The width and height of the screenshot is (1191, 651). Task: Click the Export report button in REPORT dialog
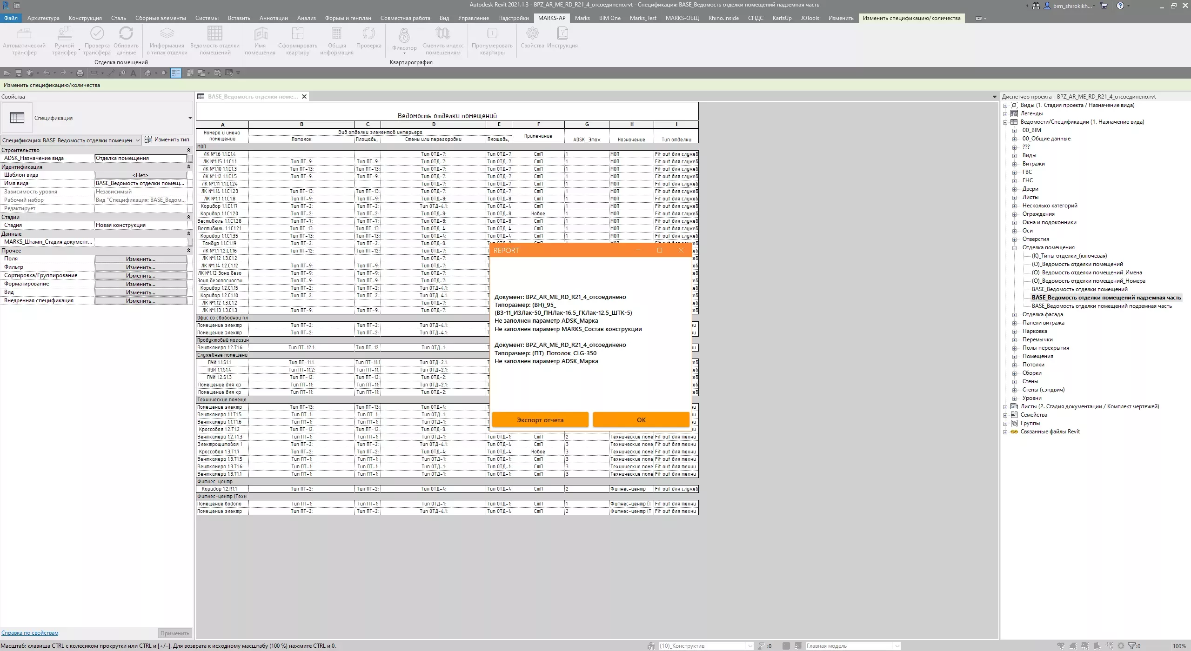[x=540, y=419]
